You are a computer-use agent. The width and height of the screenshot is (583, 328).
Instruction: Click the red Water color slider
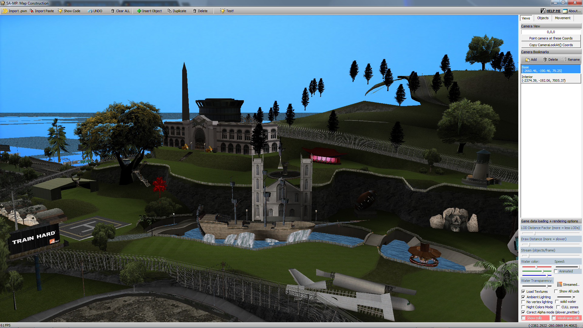click(x=537, y=267)
